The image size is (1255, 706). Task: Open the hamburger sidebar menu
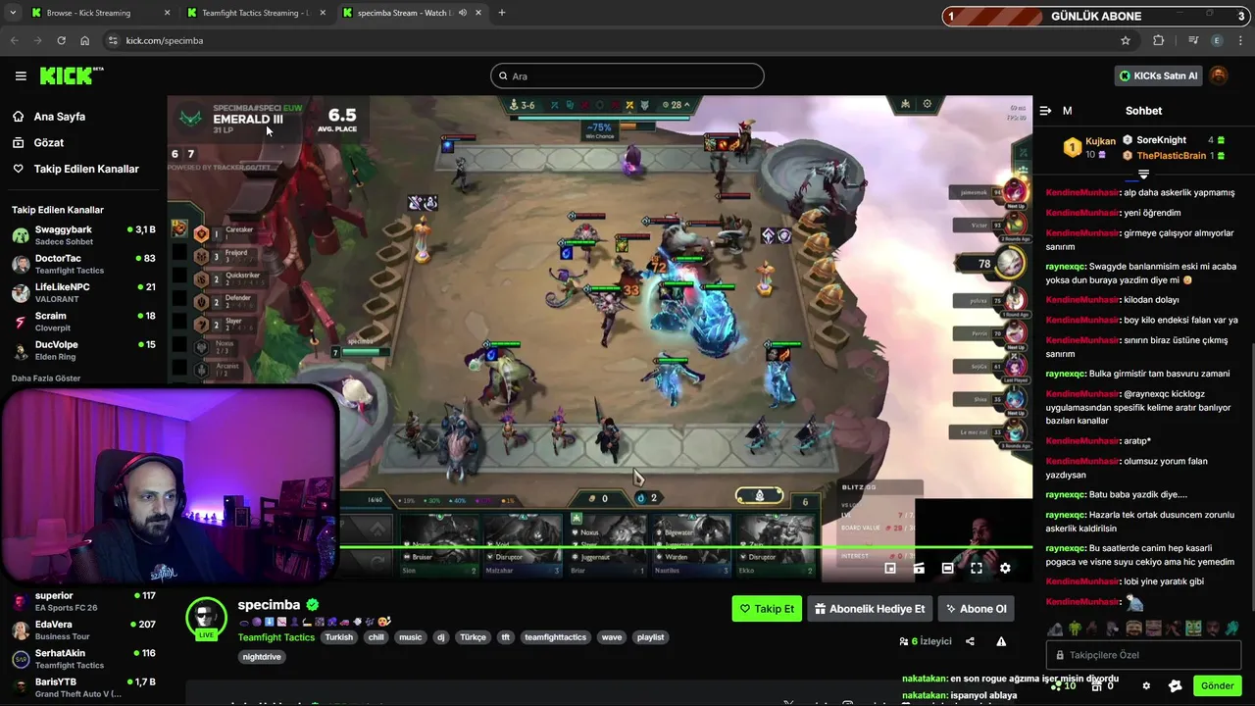21,76
